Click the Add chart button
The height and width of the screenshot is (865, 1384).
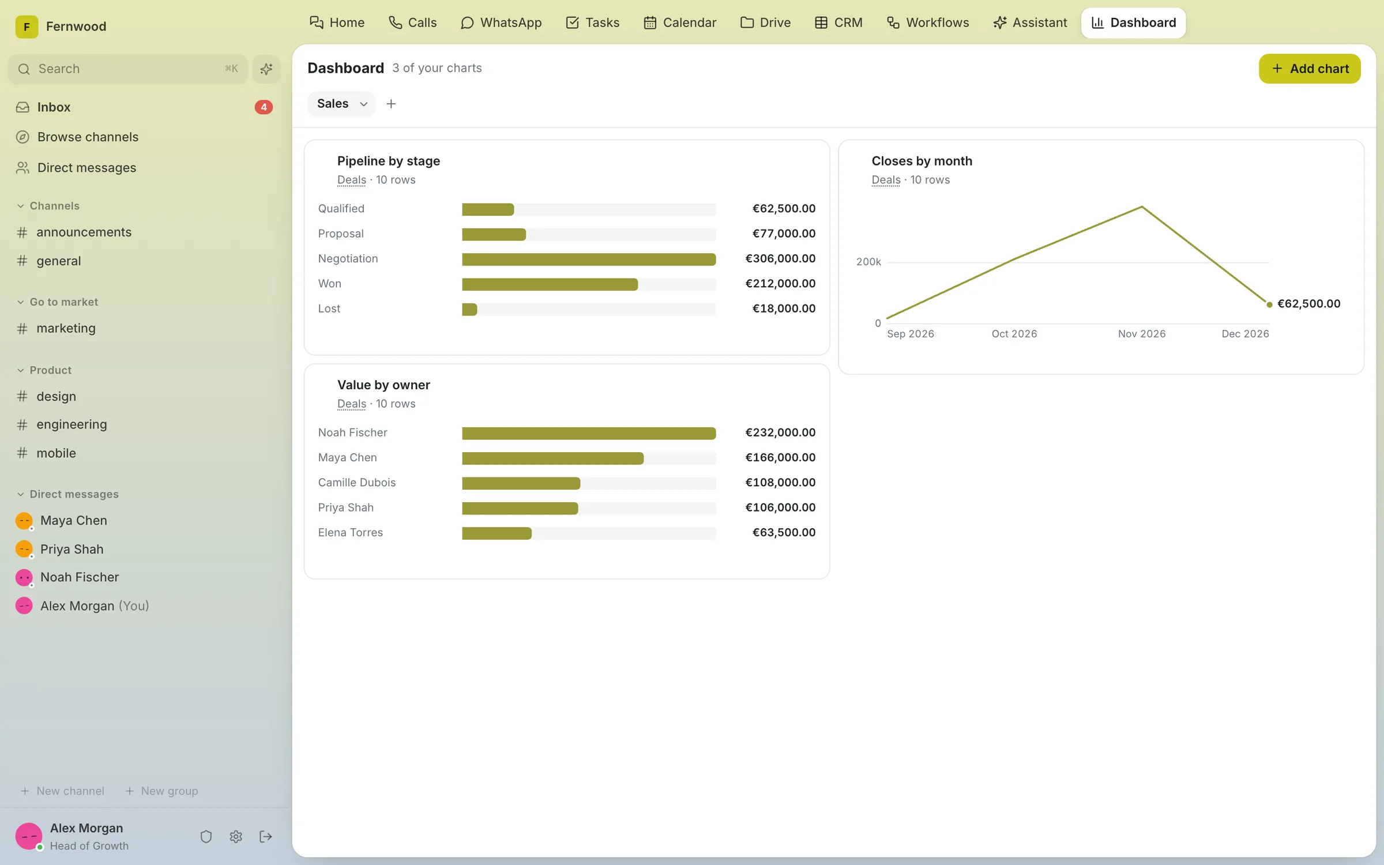(1310, 69)
